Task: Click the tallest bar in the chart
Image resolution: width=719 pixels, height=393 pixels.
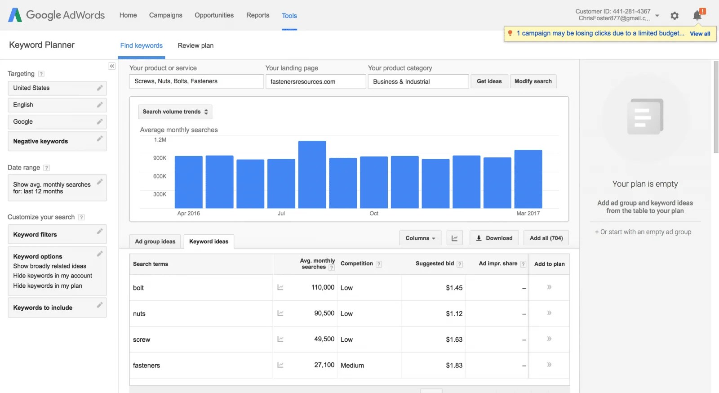Action: (312, 174)
